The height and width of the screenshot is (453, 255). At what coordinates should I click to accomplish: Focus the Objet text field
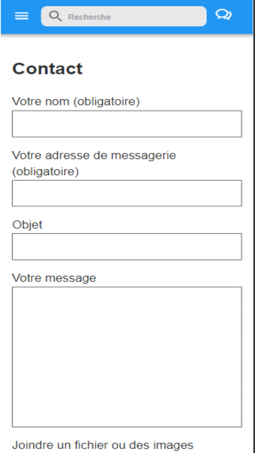pyautogui.click(x=127, y=247)
